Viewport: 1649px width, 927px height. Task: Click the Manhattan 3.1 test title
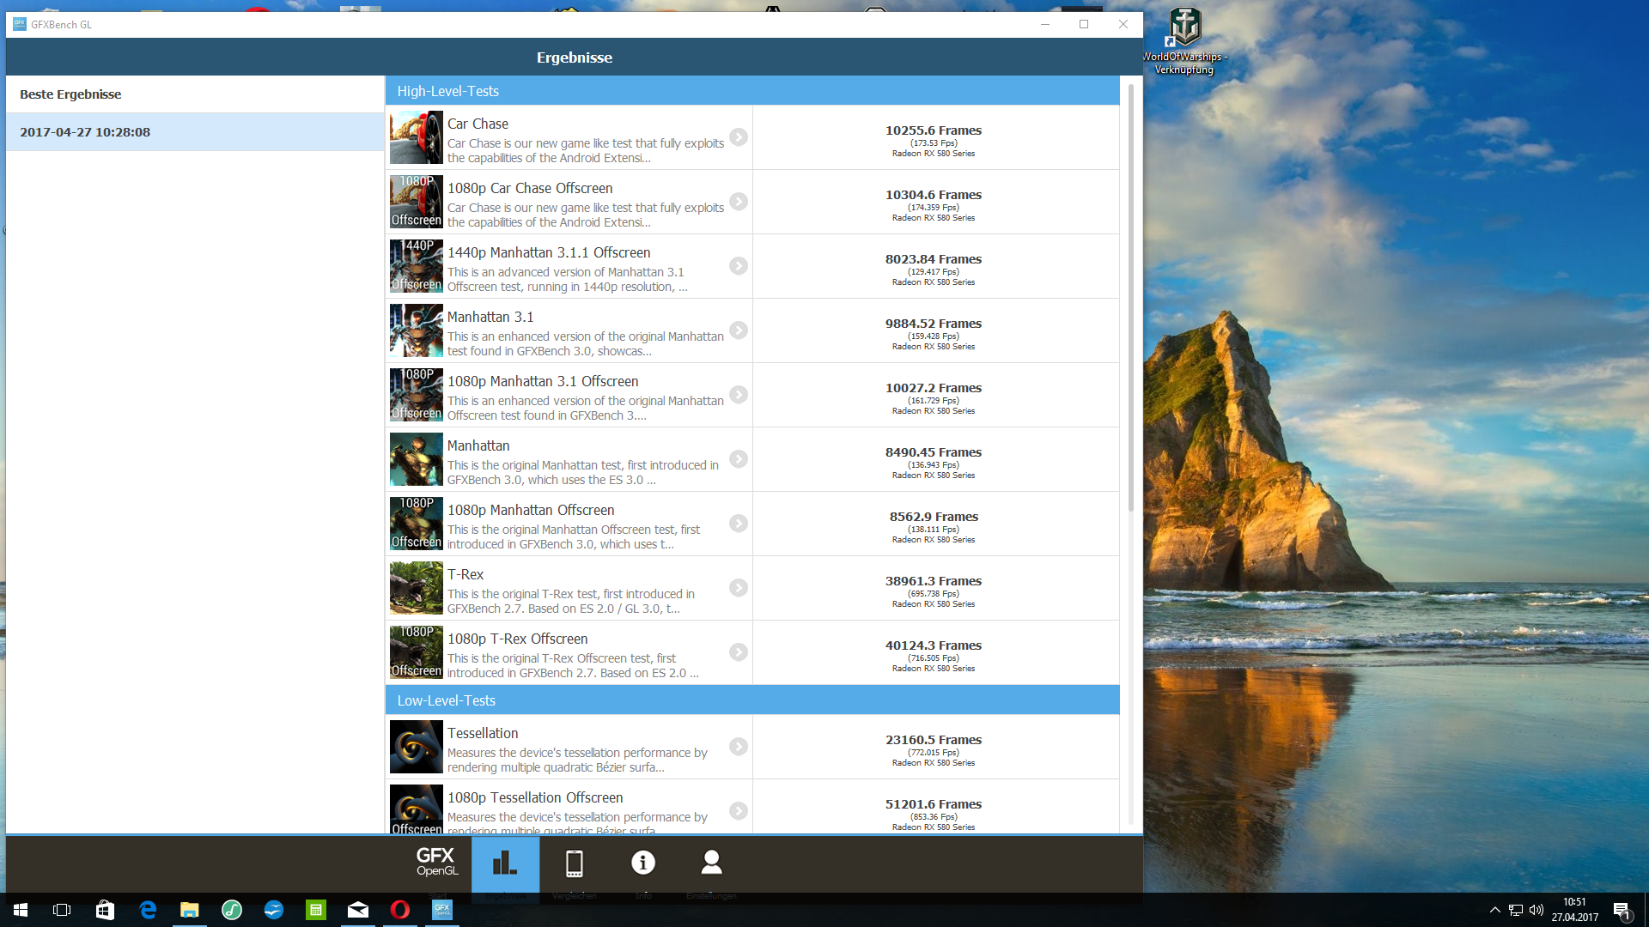click(x=490, y=317)
